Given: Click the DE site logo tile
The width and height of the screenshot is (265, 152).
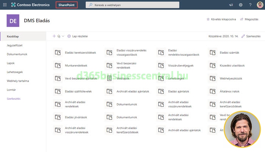Looking at the screenshot, I should (x=13, y=20).
